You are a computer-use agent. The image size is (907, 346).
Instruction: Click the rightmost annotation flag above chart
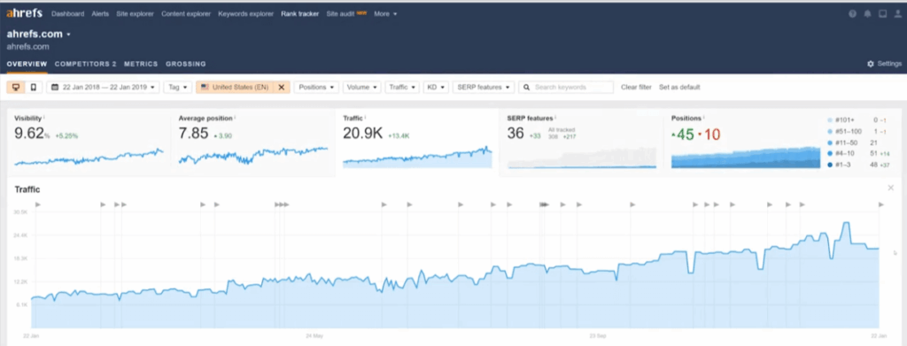(881, 204)
